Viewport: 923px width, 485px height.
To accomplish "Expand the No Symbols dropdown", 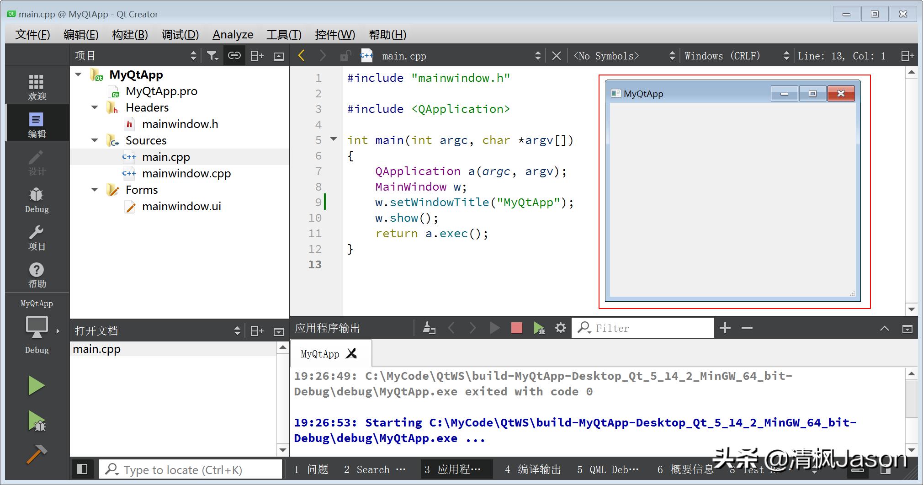I will pos(672,55).
